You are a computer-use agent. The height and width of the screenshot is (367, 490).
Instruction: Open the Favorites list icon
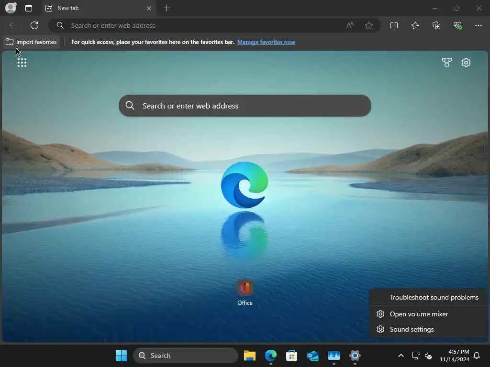[415, 26]
